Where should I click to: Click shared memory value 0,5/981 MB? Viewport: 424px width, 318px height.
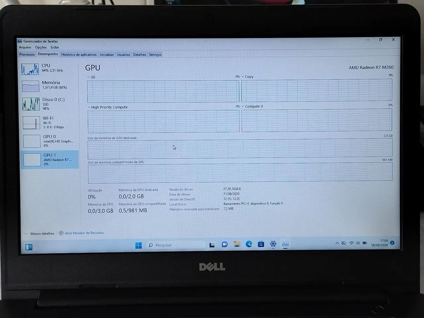pyautogui.click(x=133, y=210)
